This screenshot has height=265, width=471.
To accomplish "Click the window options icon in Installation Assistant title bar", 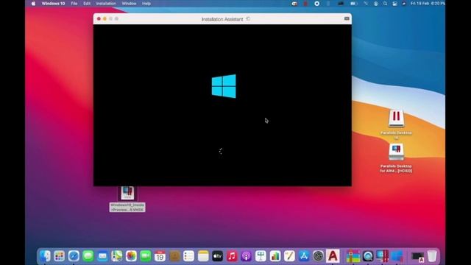I will click(x=347, y=18).
